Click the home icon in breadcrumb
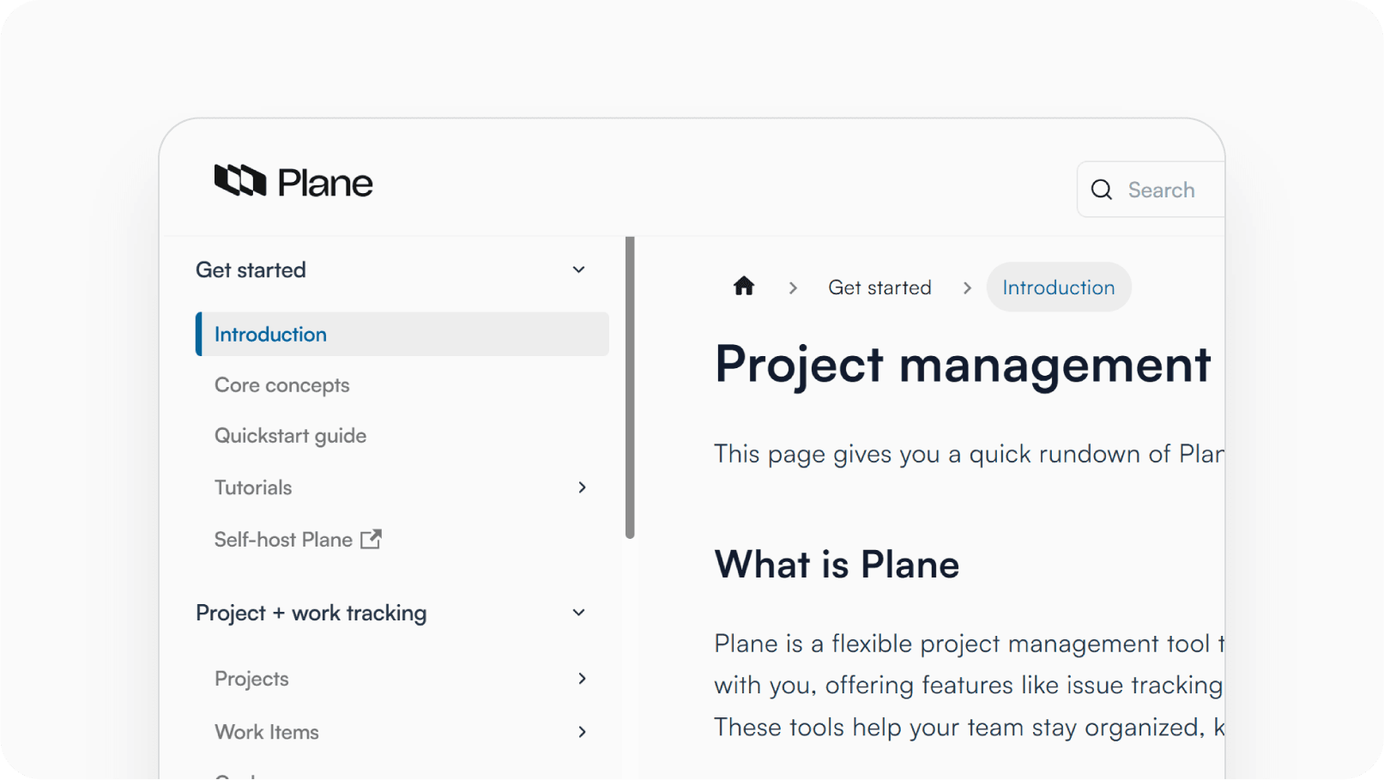The width and height of the screenshot is (1384, 780). pos(744,287)
